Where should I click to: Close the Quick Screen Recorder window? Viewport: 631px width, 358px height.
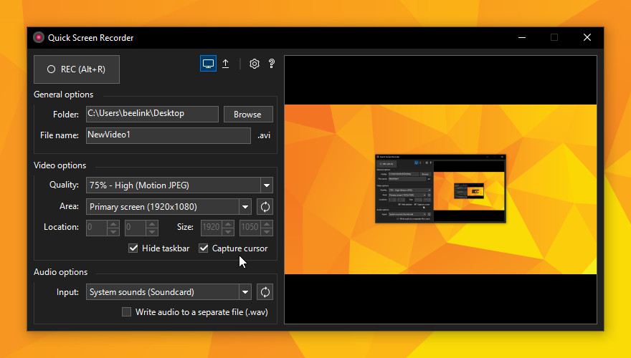pyautogui.click(x=587, y=37)
